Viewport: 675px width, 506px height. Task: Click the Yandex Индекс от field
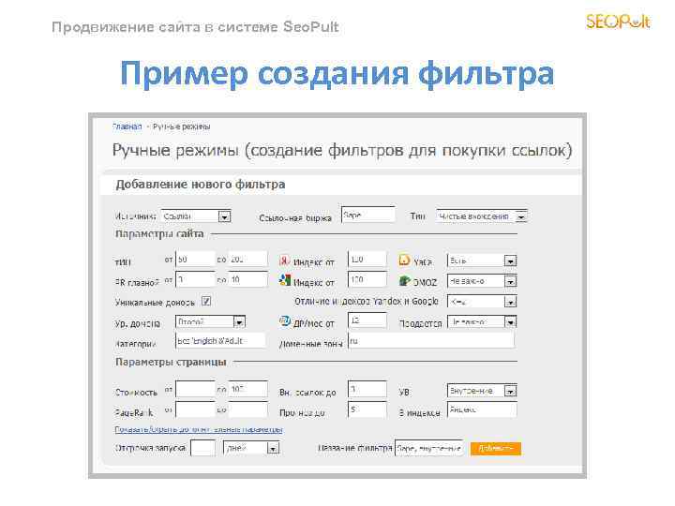point(367,259)
